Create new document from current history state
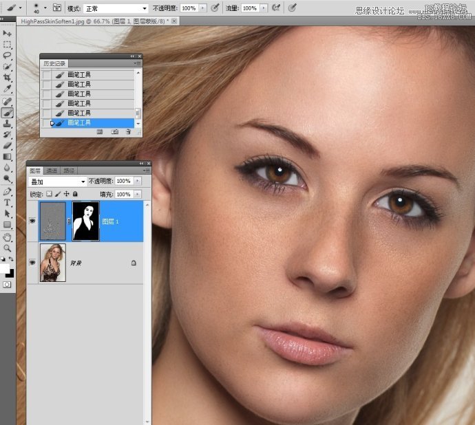475x425 pixels. tap(100, 131)
